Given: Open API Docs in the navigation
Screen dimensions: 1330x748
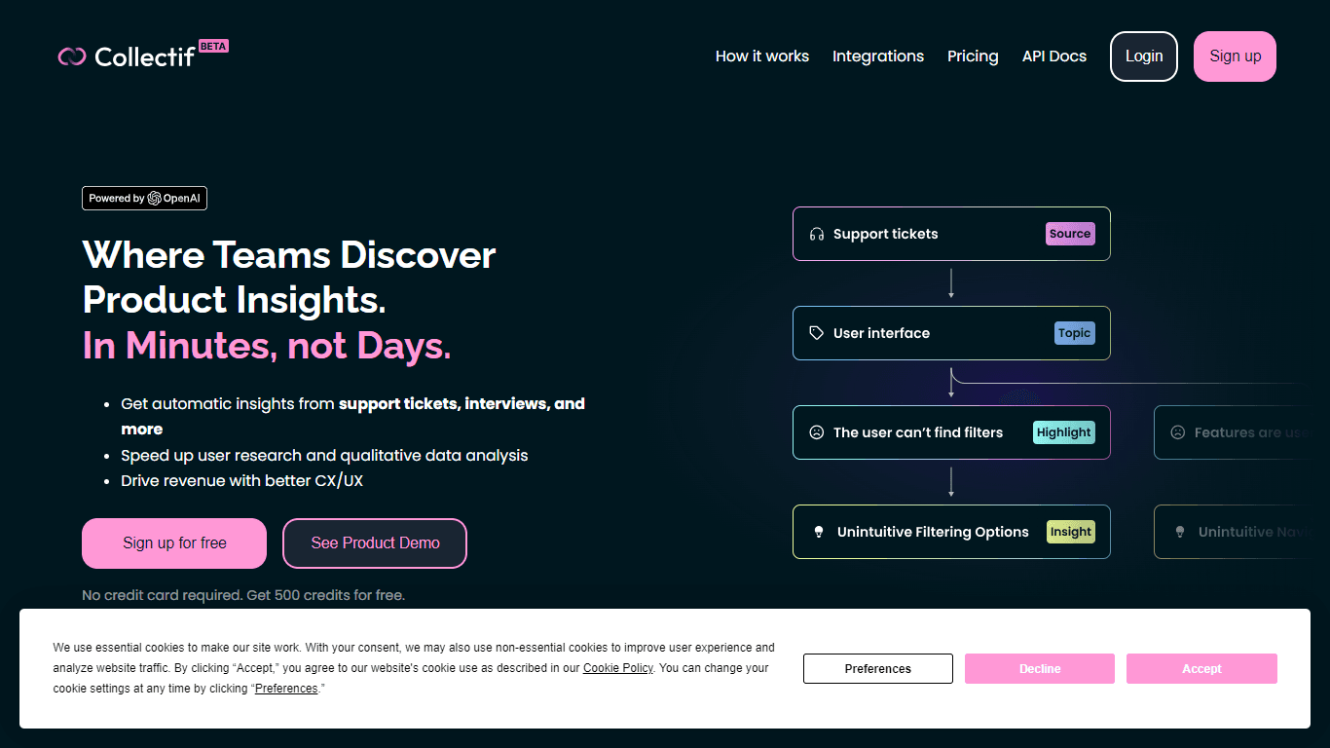Looking at the screenshot, I should 1054,56.
